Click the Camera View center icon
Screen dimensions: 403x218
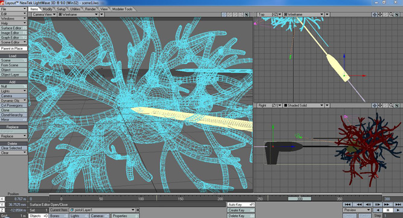(224, 14)
